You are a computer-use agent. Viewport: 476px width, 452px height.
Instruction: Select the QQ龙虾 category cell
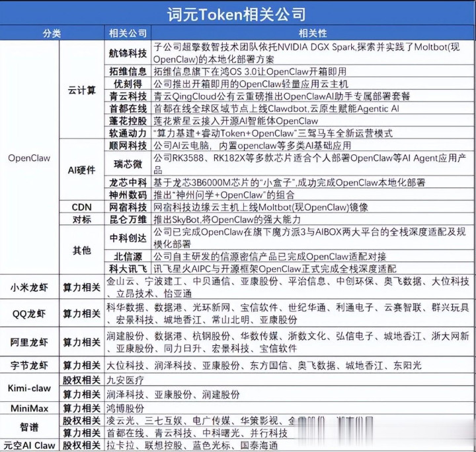tap(29, 313)
